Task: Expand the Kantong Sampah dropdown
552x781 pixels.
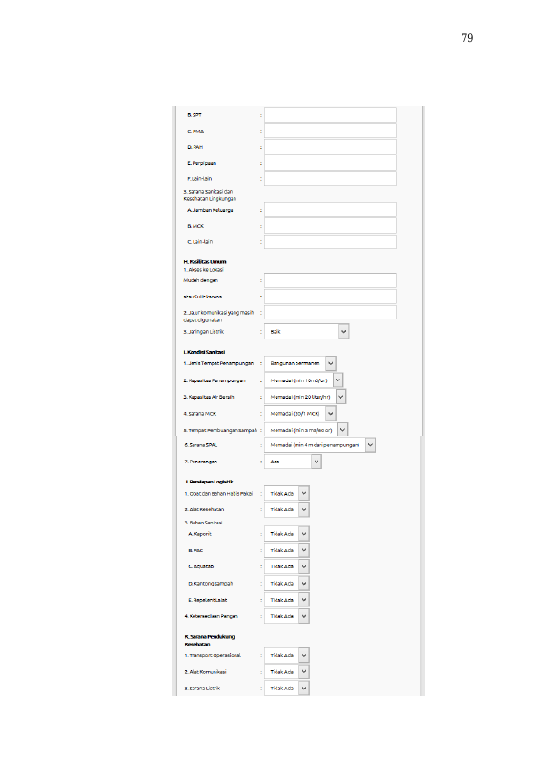Action: [287, 584]
